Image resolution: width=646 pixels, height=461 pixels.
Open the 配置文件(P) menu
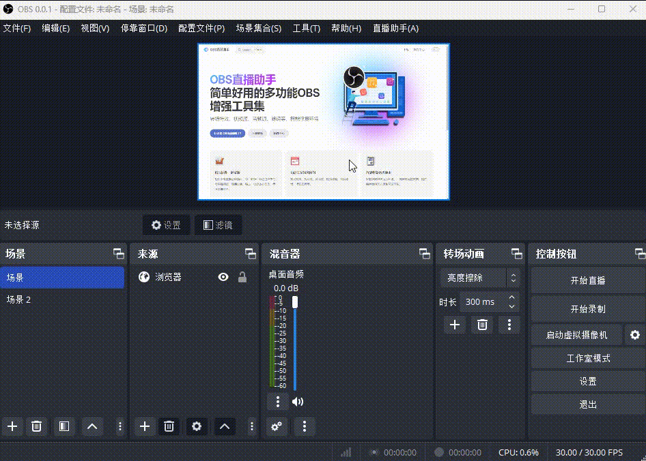point(201,29)
